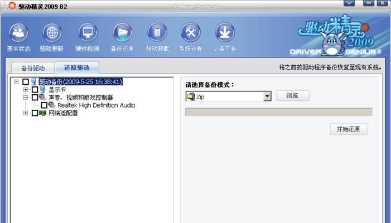Open the Zip backup mode dropdown arrow
The height and width of the screenshot is (223, 391).
pos(267,96)
